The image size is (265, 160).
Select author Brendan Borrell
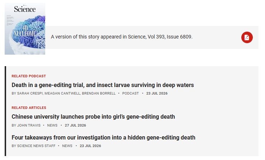pos(99,93)
